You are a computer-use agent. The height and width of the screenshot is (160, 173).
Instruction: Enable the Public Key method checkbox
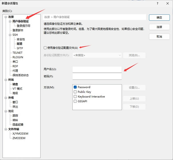click(x=75, y=92)
